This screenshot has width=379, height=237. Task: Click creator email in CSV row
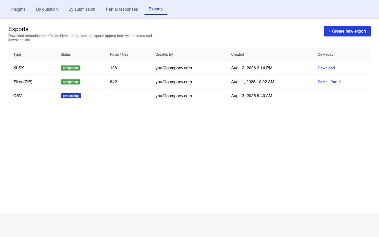pos(174,96)
